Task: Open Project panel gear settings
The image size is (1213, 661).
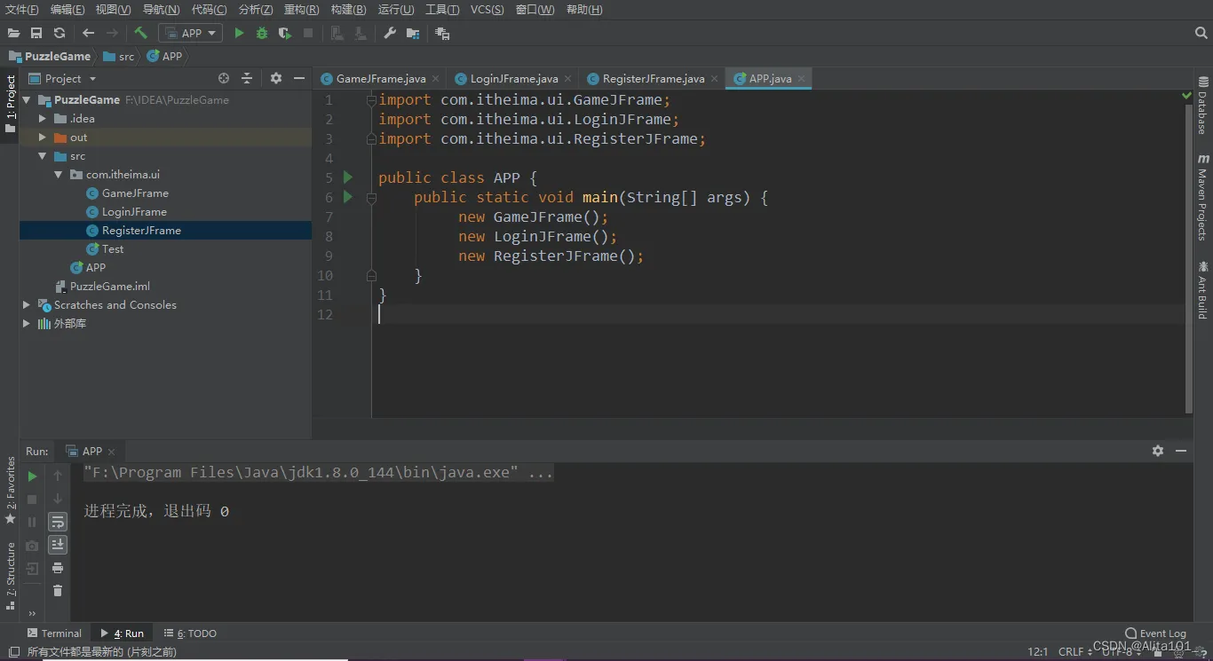Action: coord(276,78)
